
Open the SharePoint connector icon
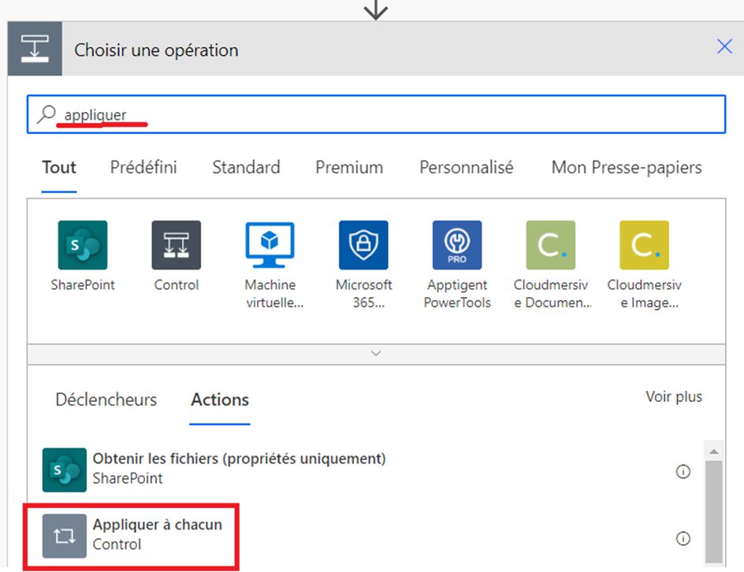pyautogui.click(x=83, y=245)
